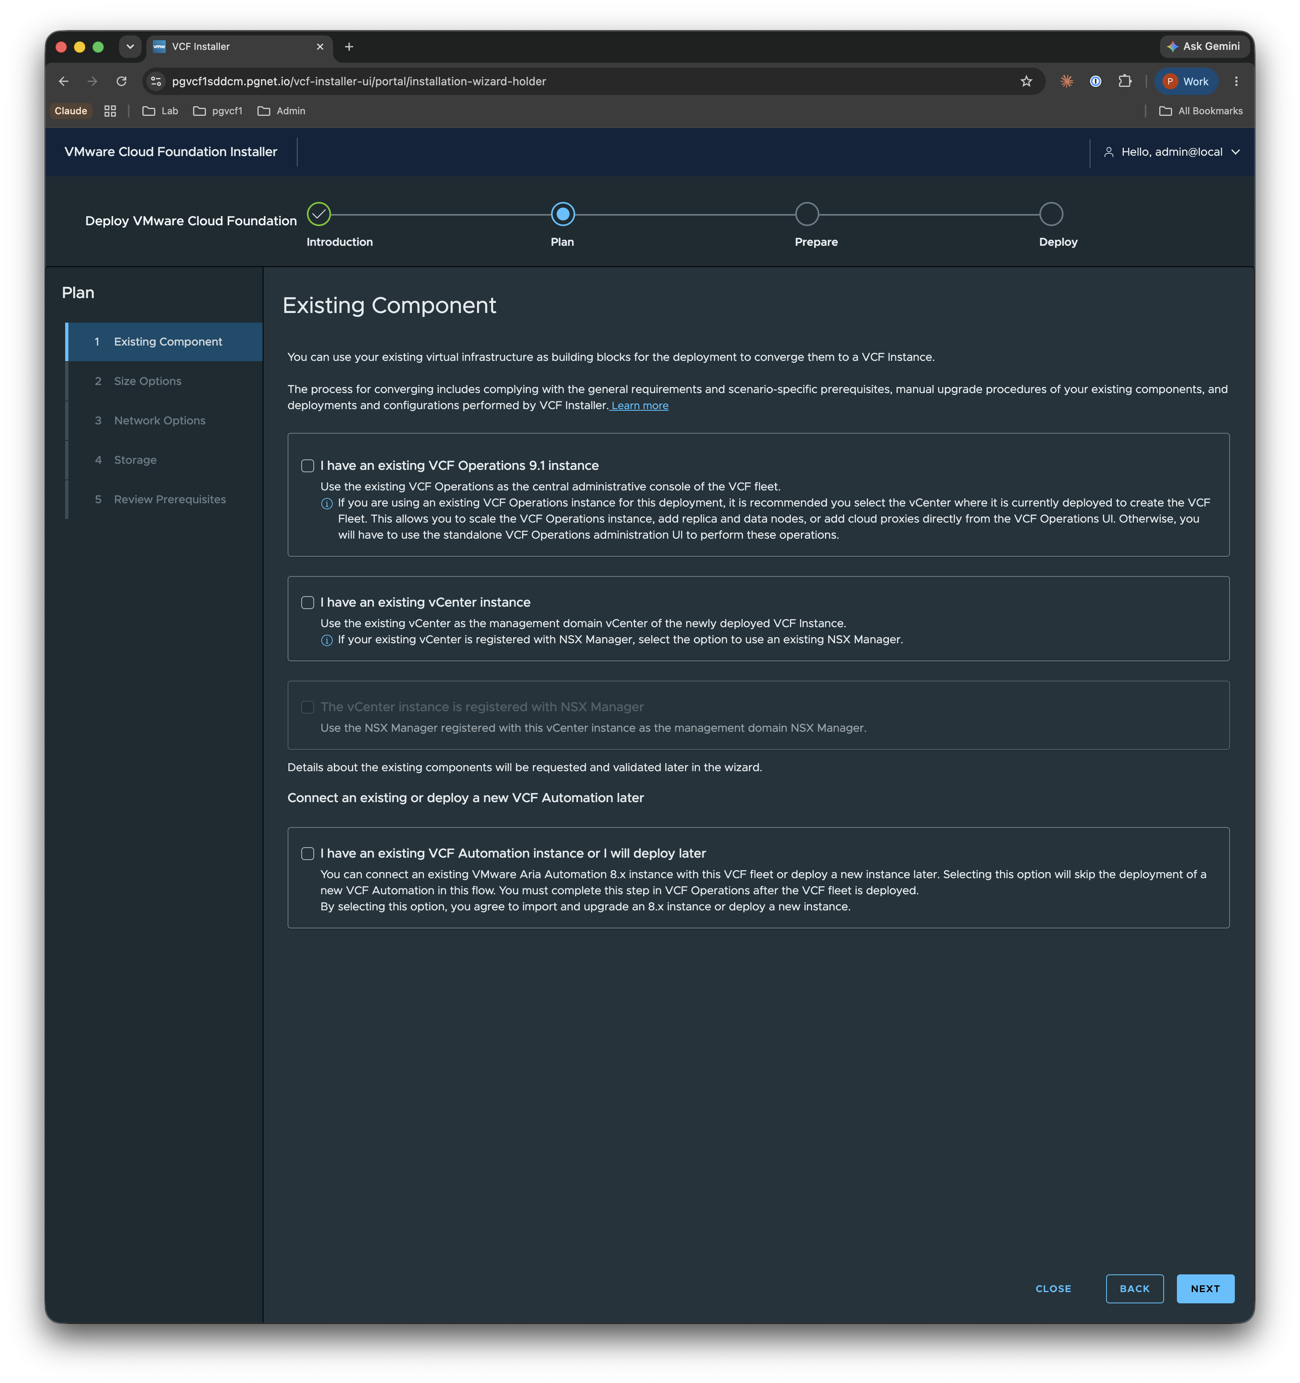1300x1383 pixels.
Task: Bookmark this page with the star icon
Action: coord(1026,81)
